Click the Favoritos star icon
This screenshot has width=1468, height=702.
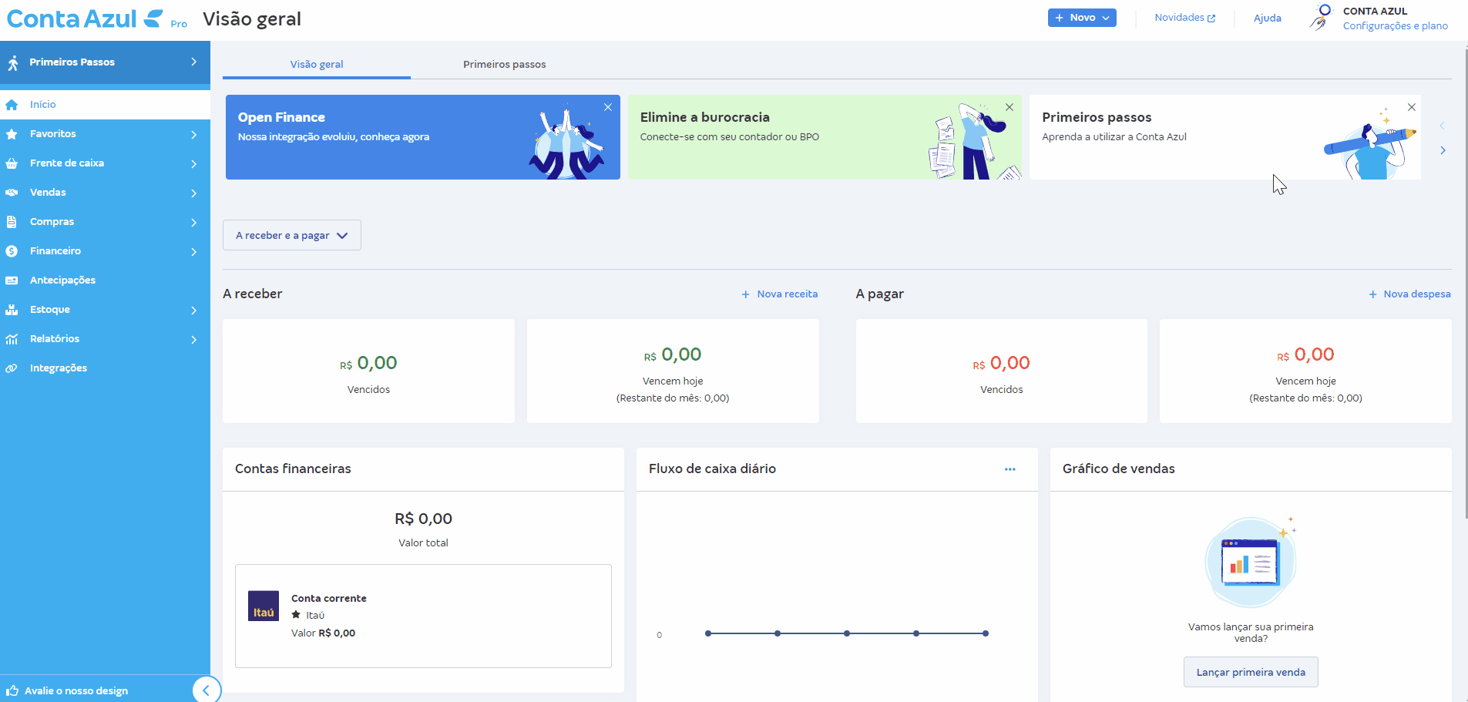[12, 134]
